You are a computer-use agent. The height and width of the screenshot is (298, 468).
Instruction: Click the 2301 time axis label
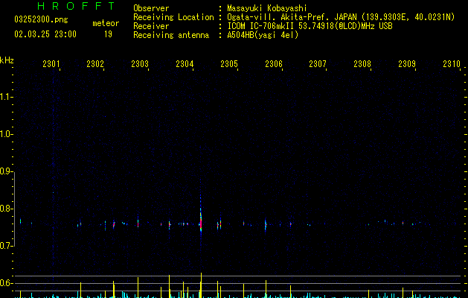51,64
